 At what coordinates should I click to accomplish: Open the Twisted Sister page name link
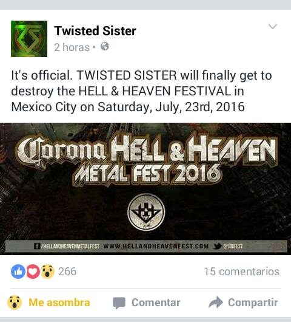(x=95, y=31)
